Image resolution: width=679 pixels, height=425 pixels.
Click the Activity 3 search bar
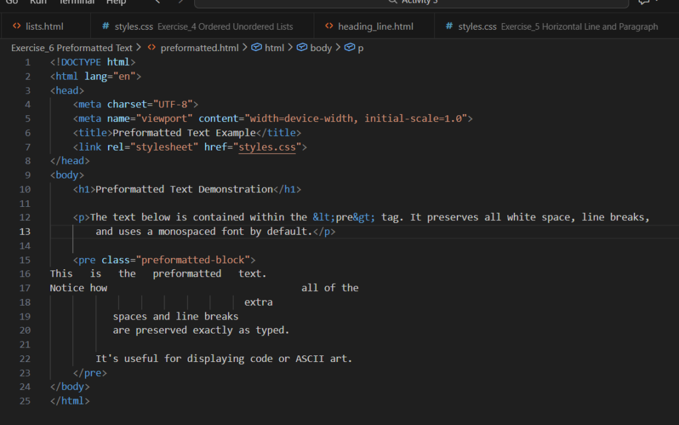[411, 2]
